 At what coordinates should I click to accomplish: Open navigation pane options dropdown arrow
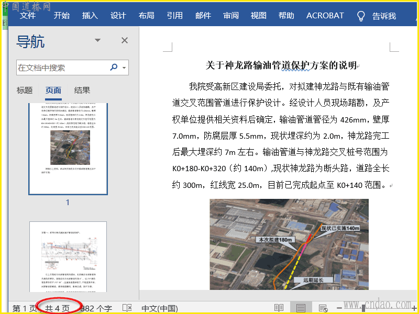click(97, 40)
